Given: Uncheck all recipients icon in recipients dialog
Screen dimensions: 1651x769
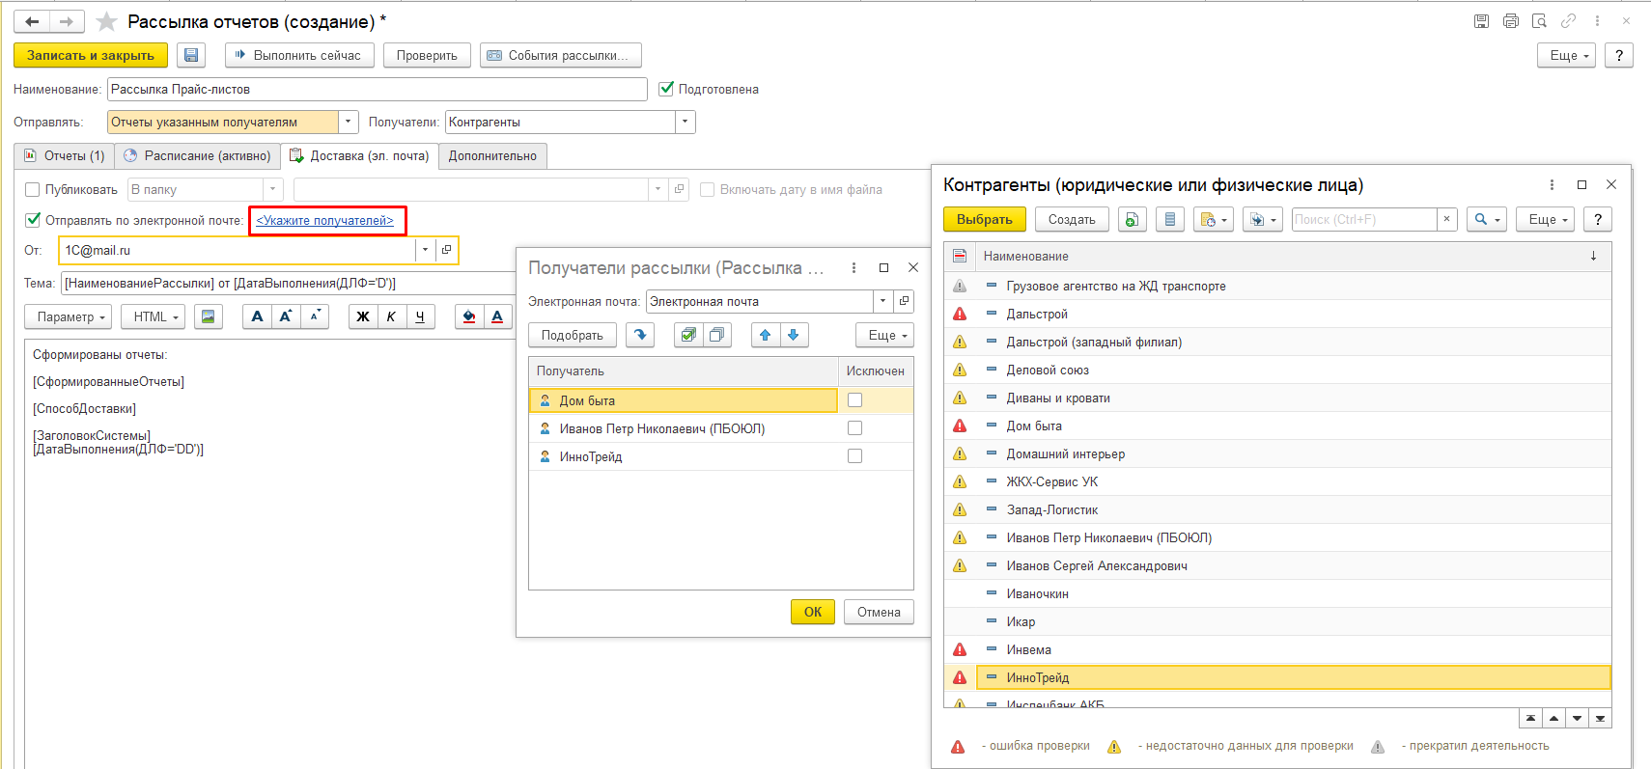Looking at the screenshot, I should (x=716, y=335).
